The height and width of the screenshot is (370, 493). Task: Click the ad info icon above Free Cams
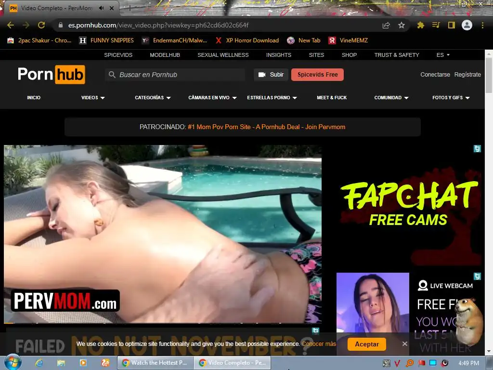click(477, 148)
